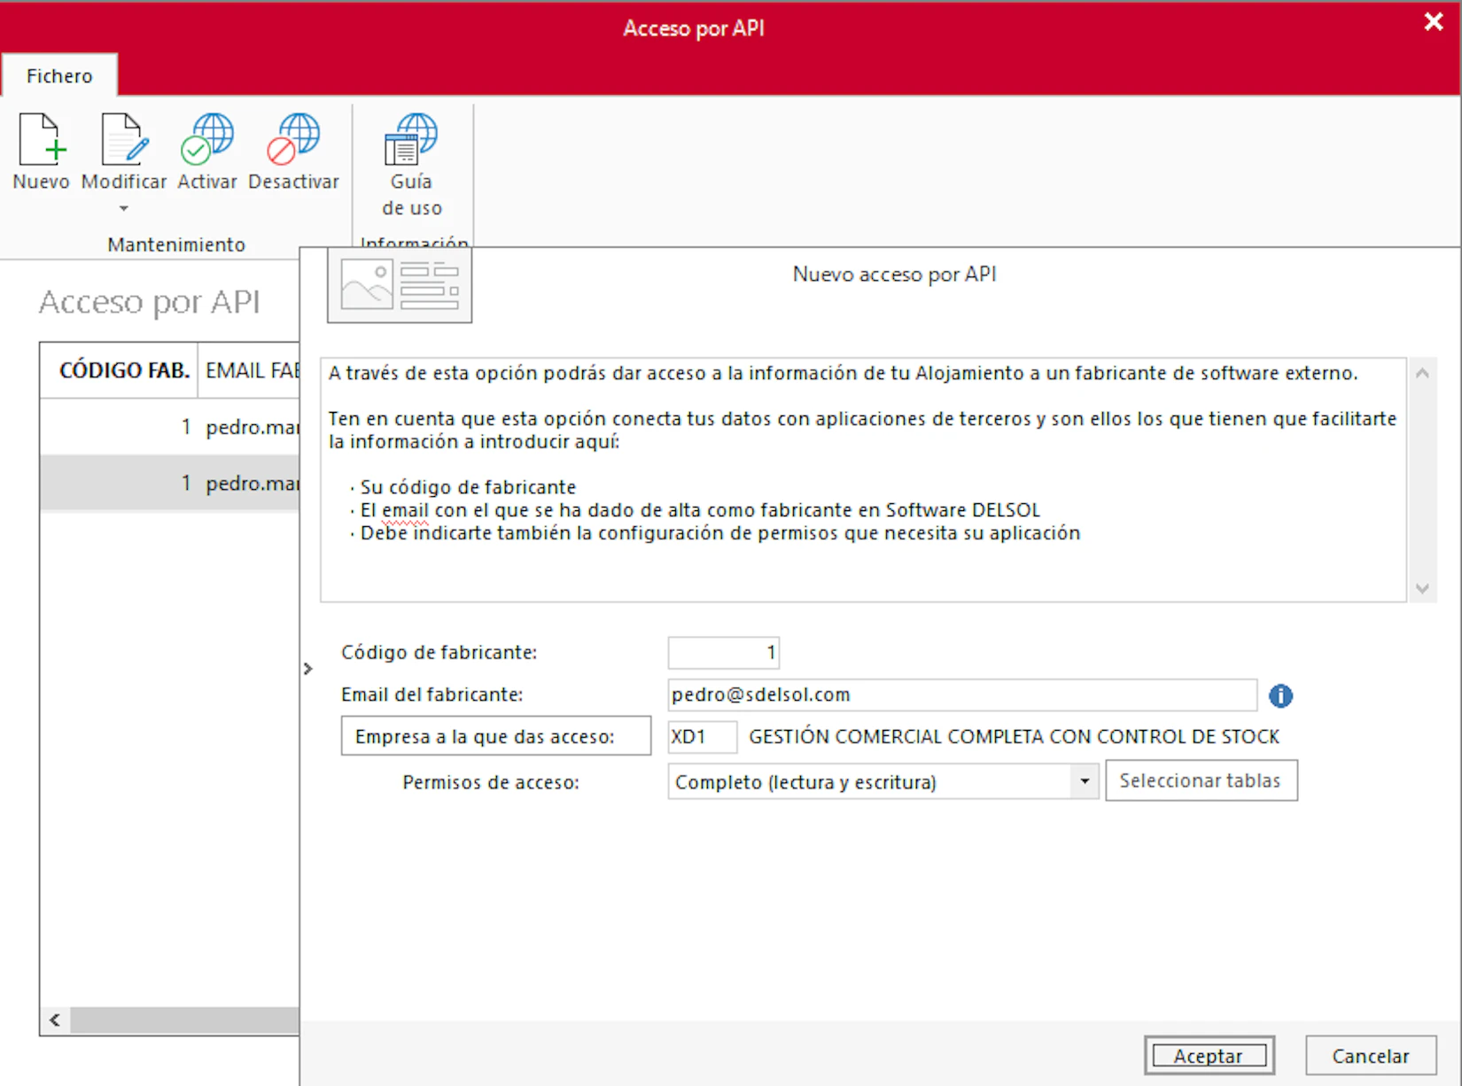
Task: Switch to the Fichero tab
Action: click(59, 76)
